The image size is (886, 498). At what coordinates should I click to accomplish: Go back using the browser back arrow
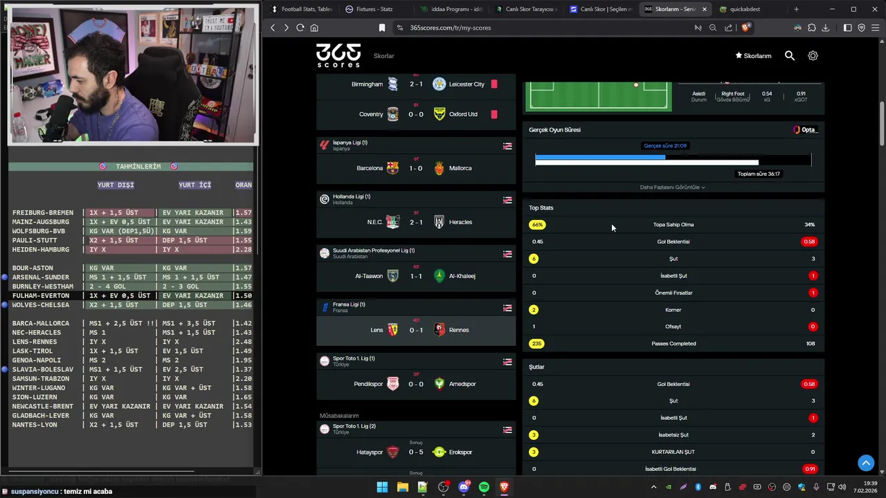point(273,28)
